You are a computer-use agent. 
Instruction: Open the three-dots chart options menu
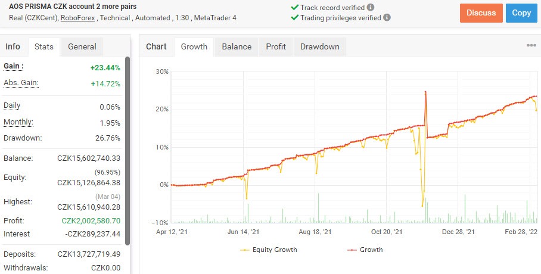click(531, 45)
